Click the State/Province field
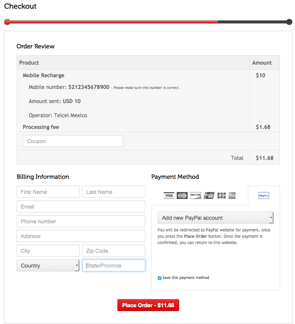Image resolution: width=295 pixels, height=324 pixels. click(114, 266)
